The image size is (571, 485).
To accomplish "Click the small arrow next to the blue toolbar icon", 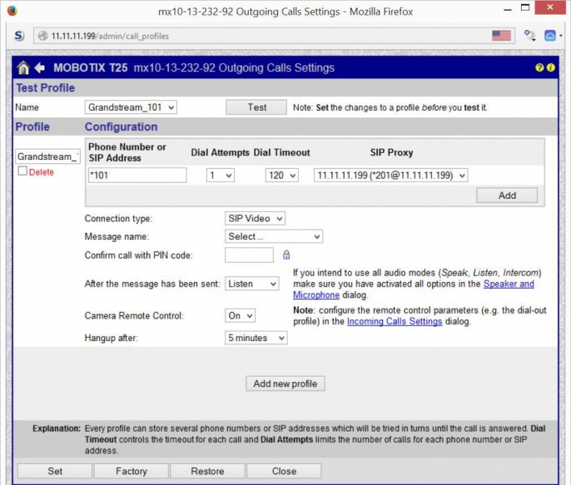I will tap(561, 36).
